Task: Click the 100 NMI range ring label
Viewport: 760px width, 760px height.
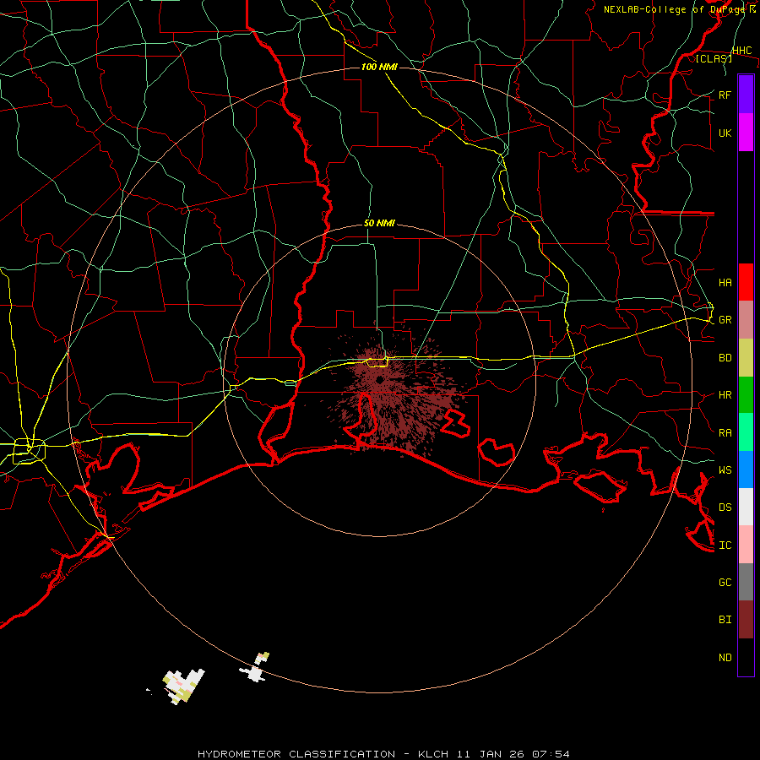Action: click(379, 67)
